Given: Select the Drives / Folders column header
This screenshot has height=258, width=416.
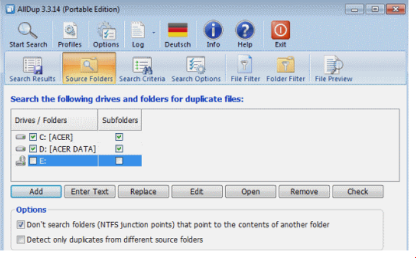Looking at the screenshot, I should 54,119.
